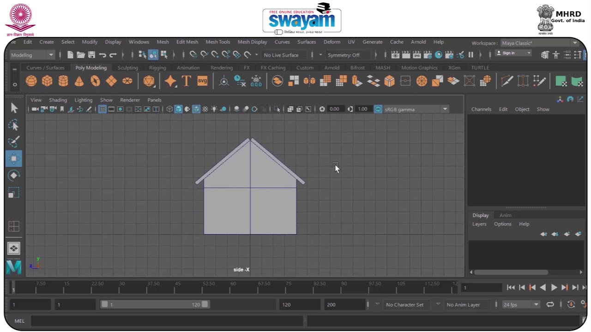591x332 pixels.
Task: Switch to the Rigging shelf tab
Action: coord(157,67)
